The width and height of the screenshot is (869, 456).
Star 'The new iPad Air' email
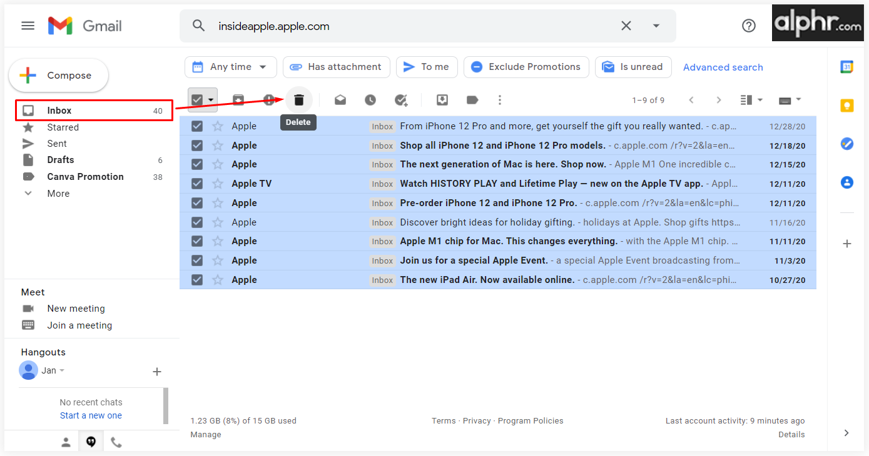pyautogui.click(x=218, y=280)
